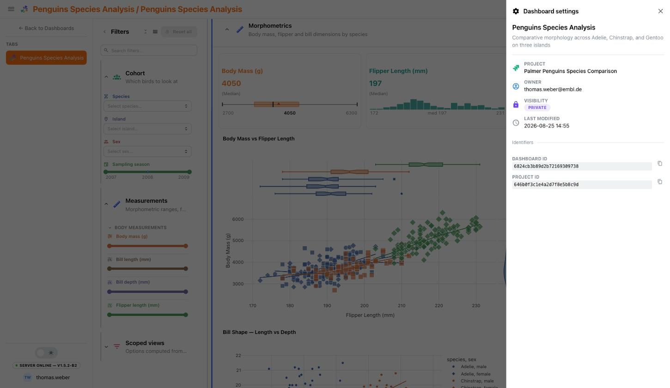Click the Search filters input field
This screenshot has height=388, width=670.
149,50
